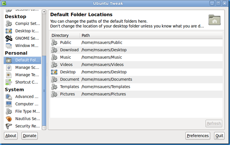Click the home folder icon in header
This screenshot has width=230, height=145.
pyautogui.click(x=214, y=20)
